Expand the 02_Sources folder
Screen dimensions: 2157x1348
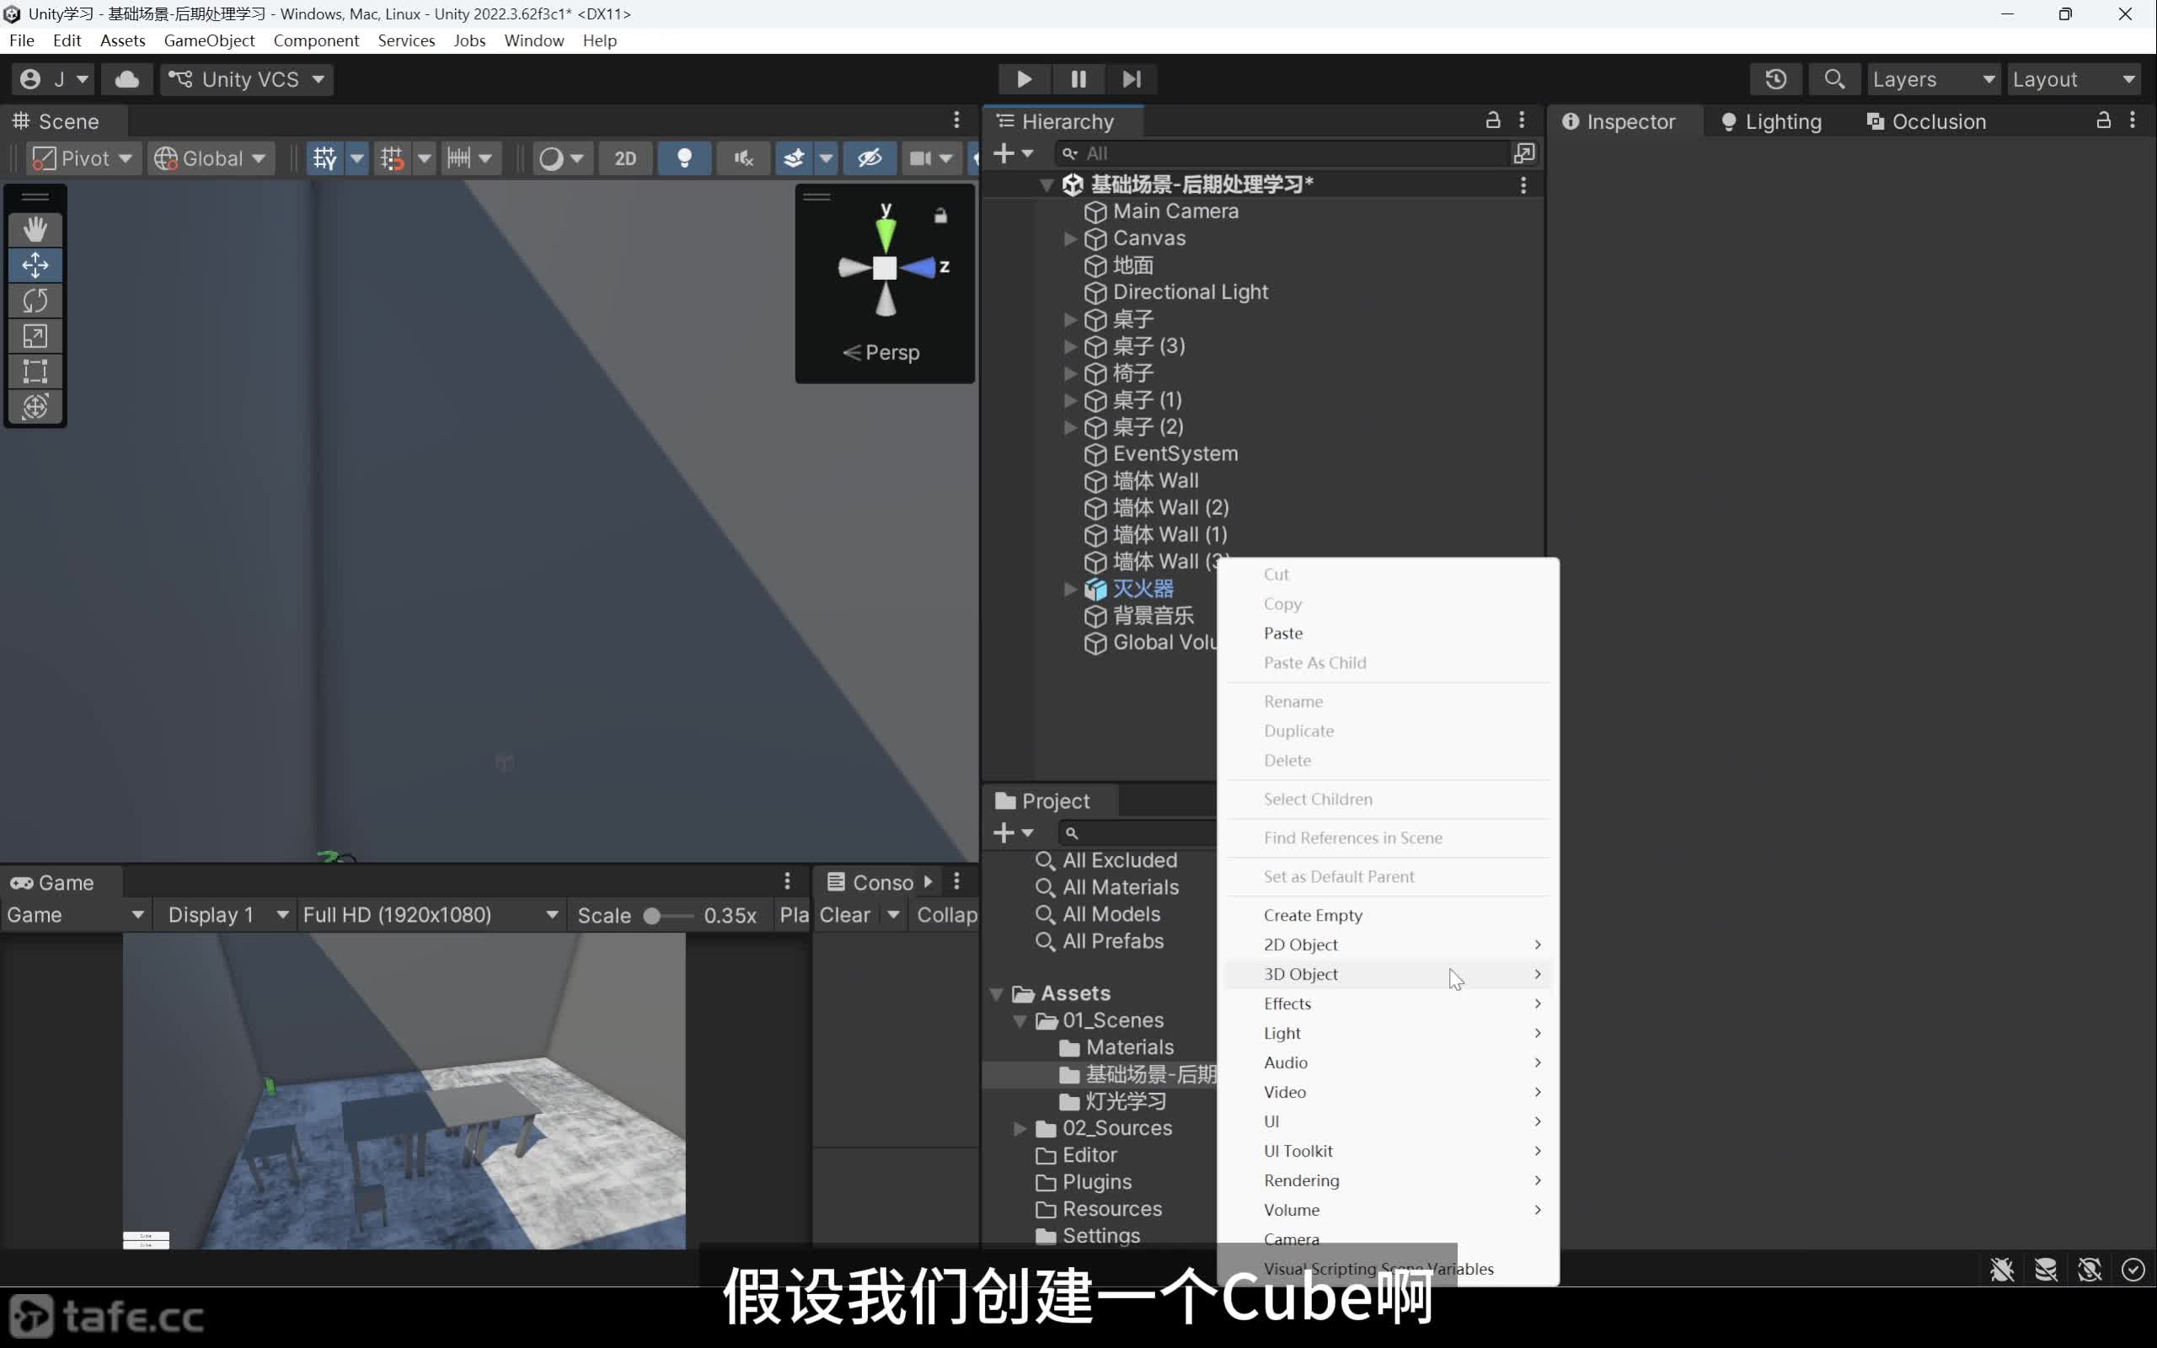[1020, 1129]
